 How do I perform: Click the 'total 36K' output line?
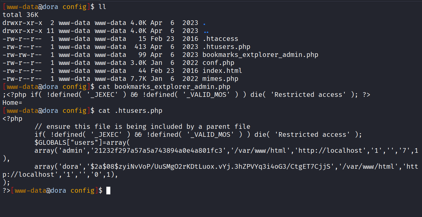tap(20, 15)
